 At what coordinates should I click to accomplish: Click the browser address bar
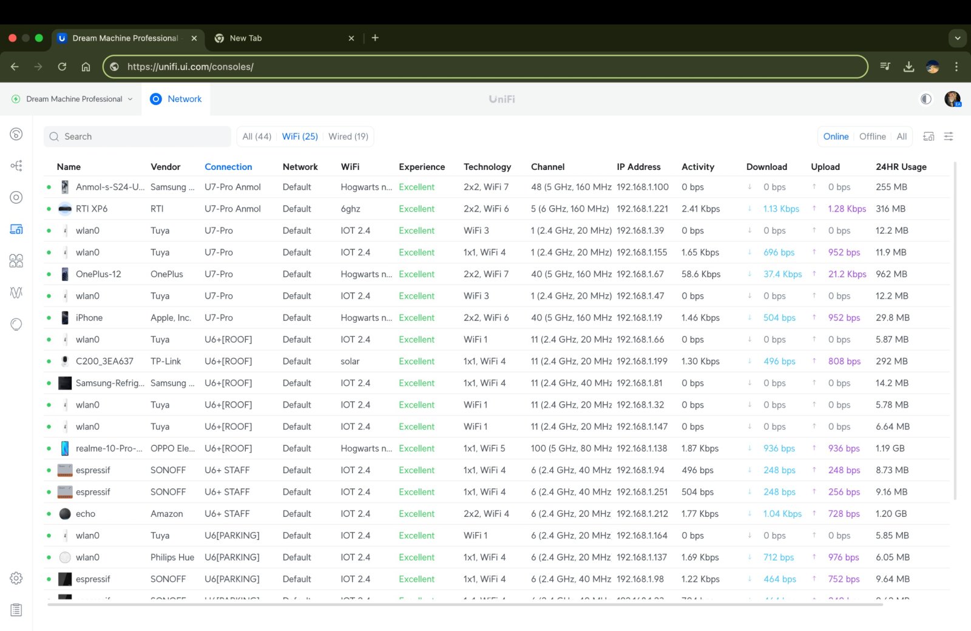[x=486, y=67]
